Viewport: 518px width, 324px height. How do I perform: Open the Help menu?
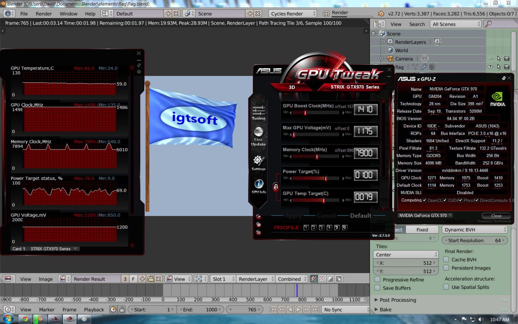[90, 14]
